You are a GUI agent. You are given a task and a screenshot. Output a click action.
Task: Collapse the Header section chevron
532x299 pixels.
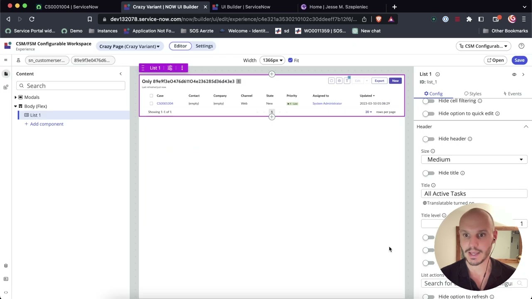coord(526,127)
